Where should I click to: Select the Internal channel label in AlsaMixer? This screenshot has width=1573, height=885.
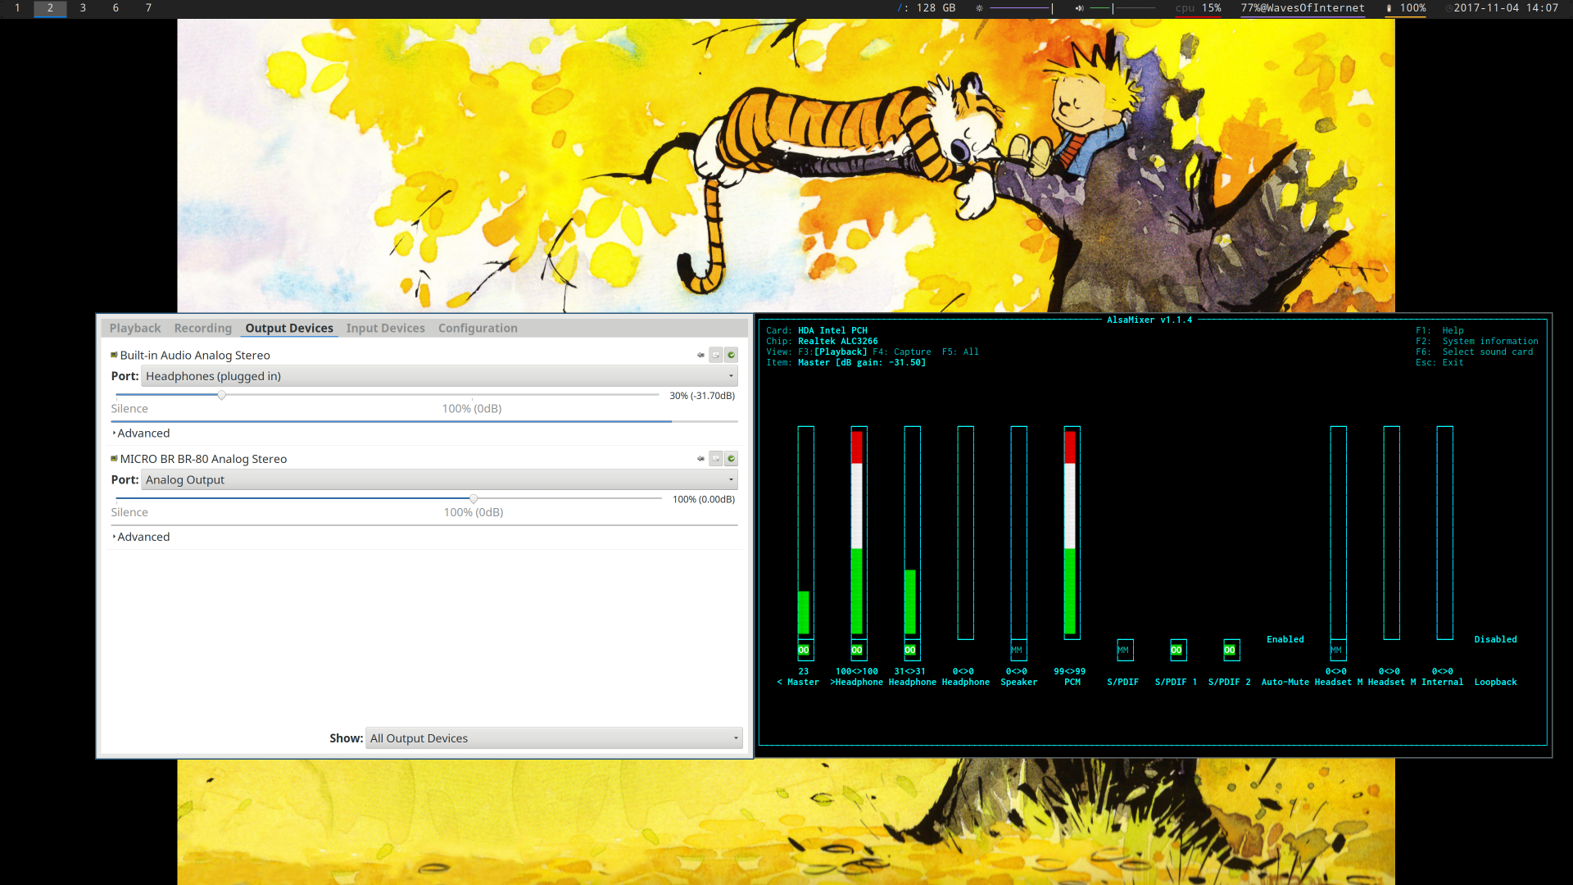(x=1442, y=683)
